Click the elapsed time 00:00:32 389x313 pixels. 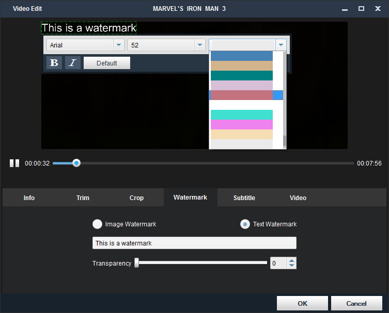pyautogui.click(x=37, y=163)
